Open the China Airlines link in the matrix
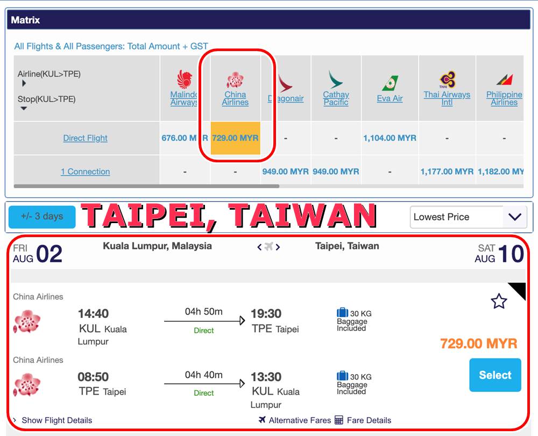This screenshot has height=436, width=538. click(x=235, y=98)
